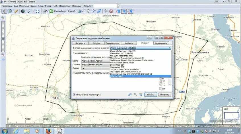241x134 pixels.
Task: Click the source (network dish) icon
Action: [45, 11]
